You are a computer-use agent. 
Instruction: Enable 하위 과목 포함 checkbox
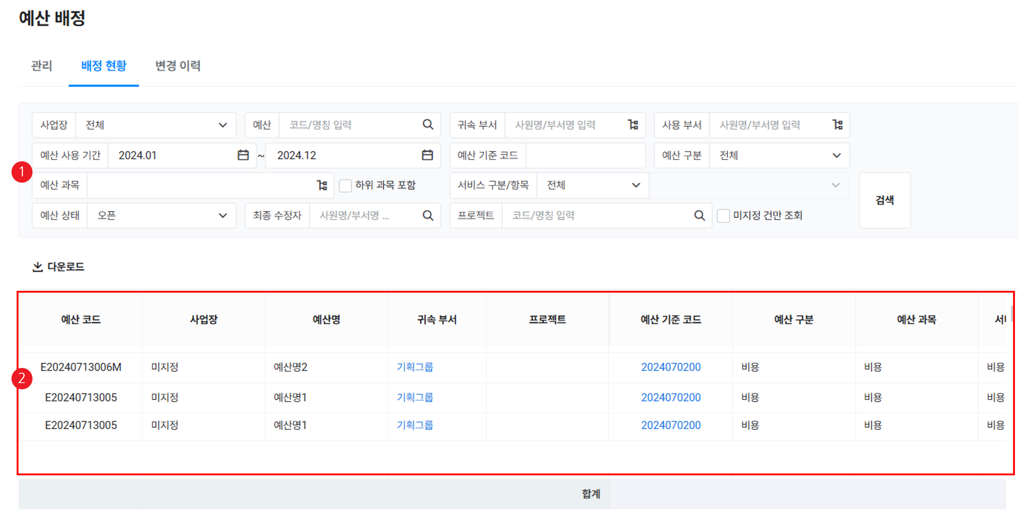345,185
